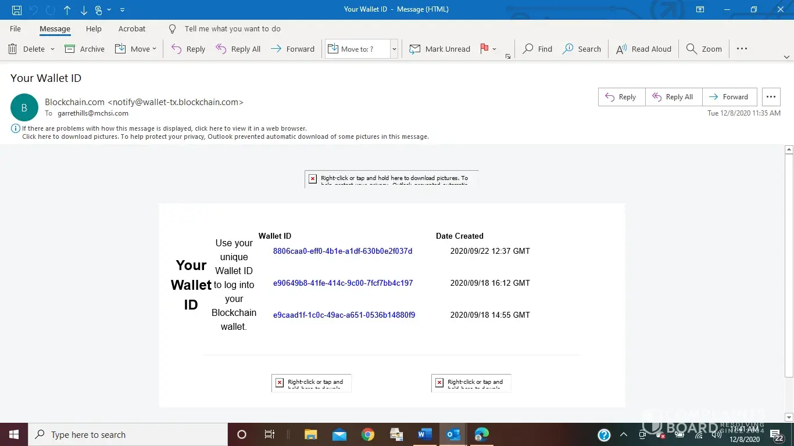Go to next item with down arrow

coord(84,10)
